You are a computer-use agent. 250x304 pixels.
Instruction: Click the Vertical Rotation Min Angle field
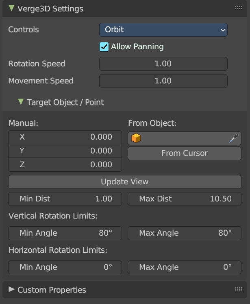click(65, 233)
